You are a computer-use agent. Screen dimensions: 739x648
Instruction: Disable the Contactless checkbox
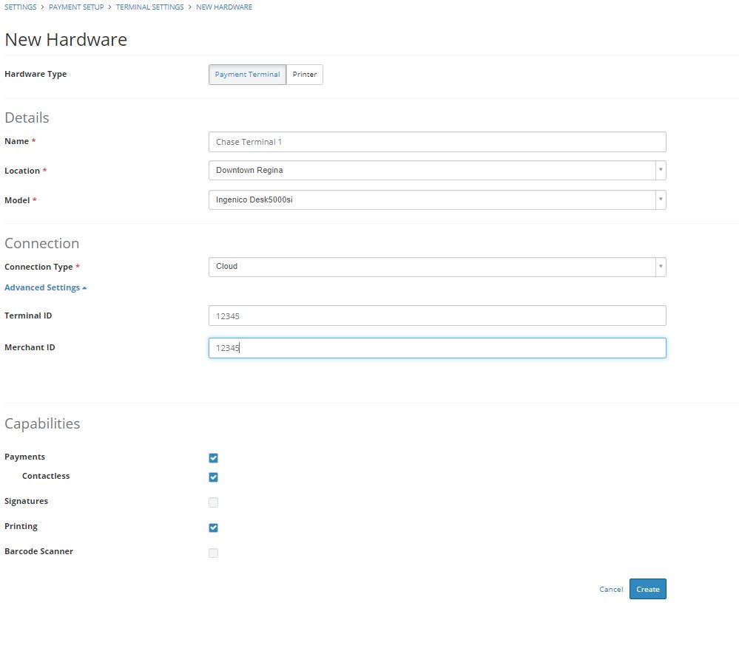pyautogui.click(x=213, y=477)
